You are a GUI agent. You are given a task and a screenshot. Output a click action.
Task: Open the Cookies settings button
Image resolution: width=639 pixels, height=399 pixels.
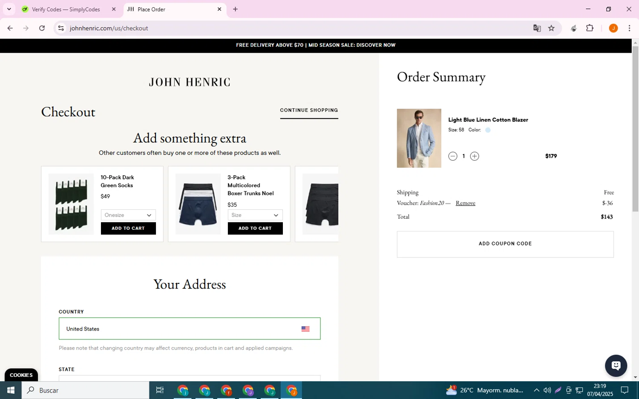pos(21,375)
